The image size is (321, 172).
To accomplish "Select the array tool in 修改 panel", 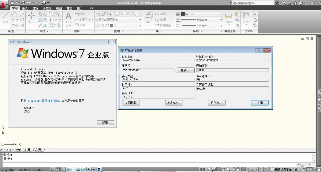I will point(51,25).
